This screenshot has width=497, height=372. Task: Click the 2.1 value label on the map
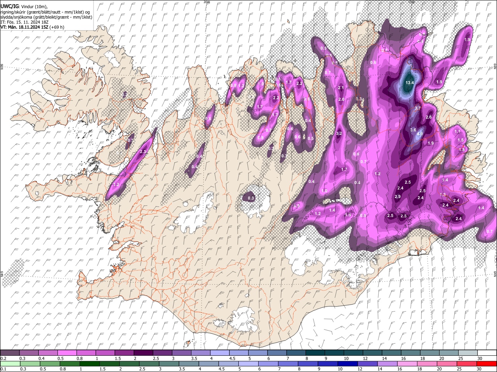click(341, 88)
